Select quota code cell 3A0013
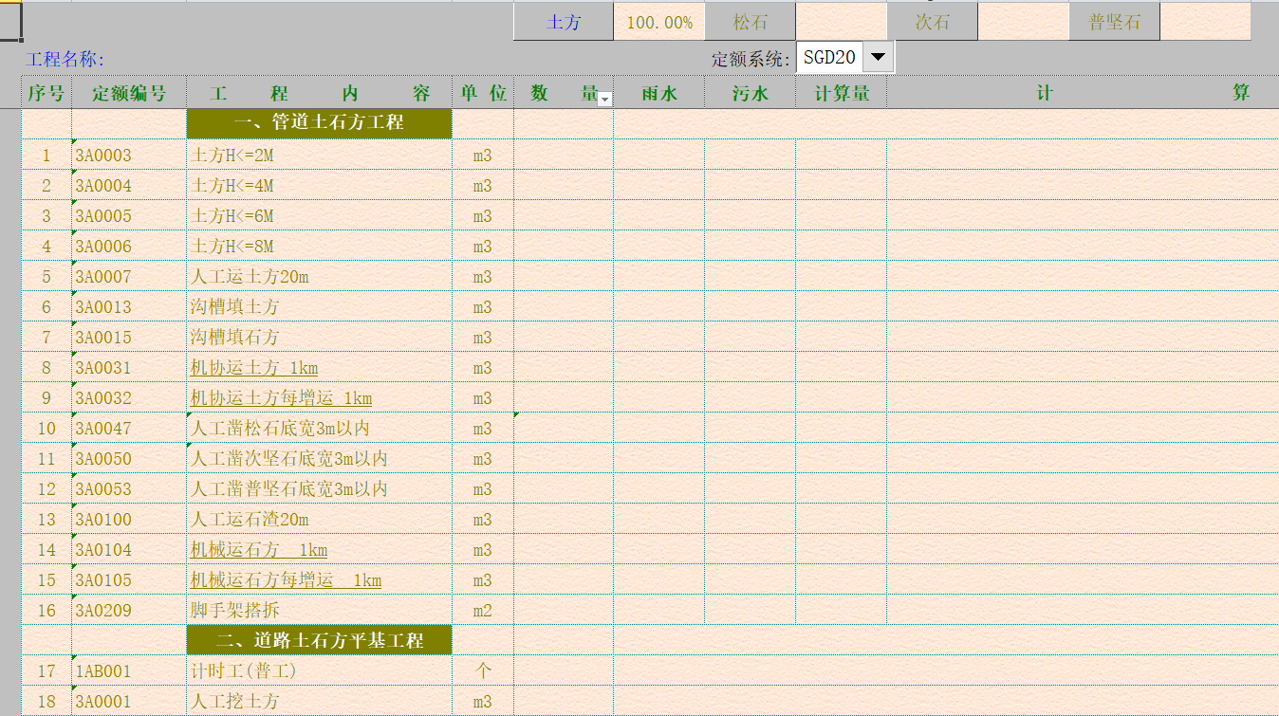Screen dimensions: 1279x716 point(129,307)
